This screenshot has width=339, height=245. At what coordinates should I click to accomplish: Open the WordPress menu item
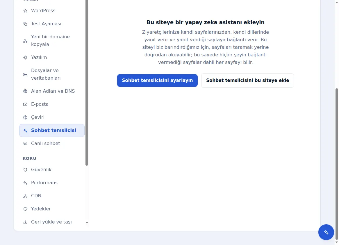pyautogui.click(x=52, y=10)
